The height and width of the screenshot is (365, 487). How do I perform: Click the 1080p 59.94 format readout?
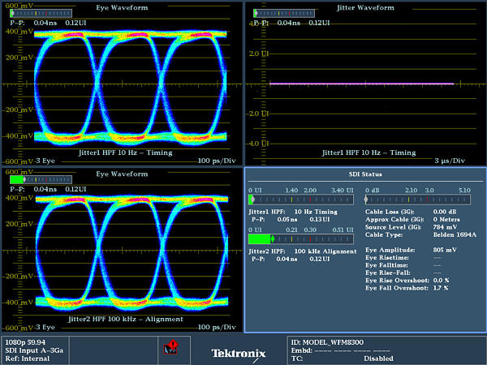tap(24, 341)
